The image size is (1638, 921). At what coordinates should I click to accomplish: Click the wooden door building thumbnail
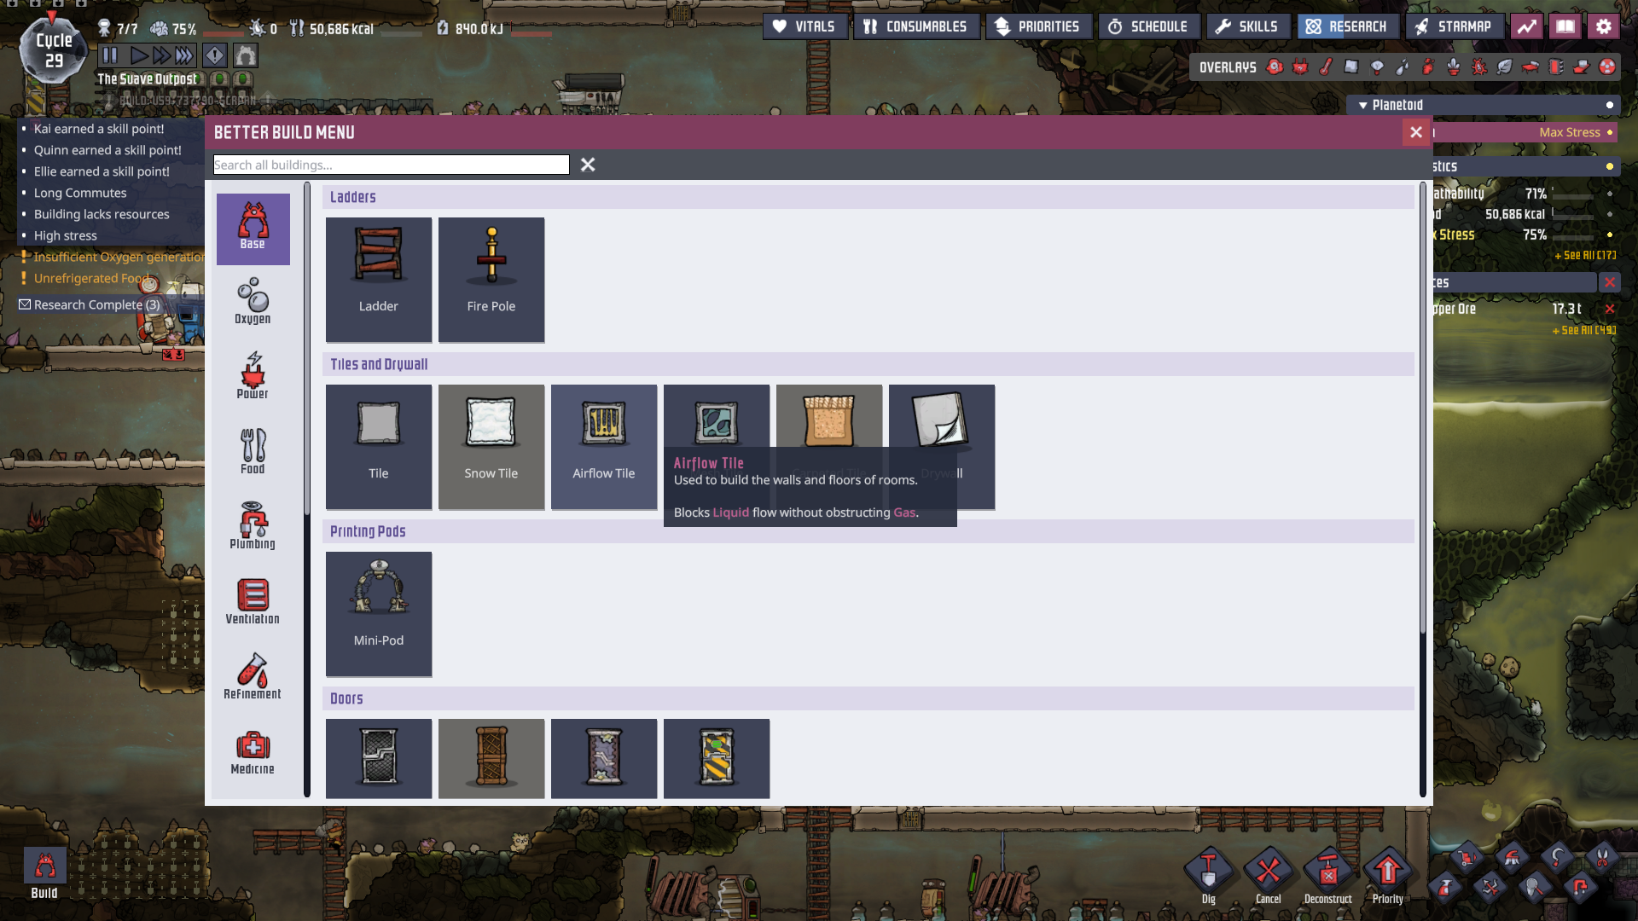[x=491, y=758]
